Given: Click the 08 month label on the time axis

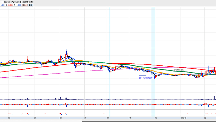Looking at the screenshot, I should [61, 118].
